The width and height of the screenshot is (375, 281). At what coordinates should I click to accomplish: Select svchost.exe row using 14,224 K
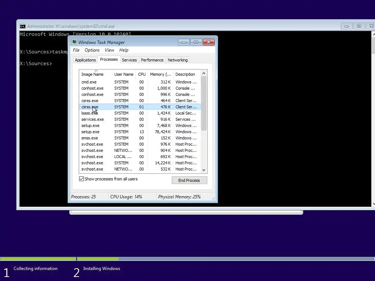click(x=140, y=163)
